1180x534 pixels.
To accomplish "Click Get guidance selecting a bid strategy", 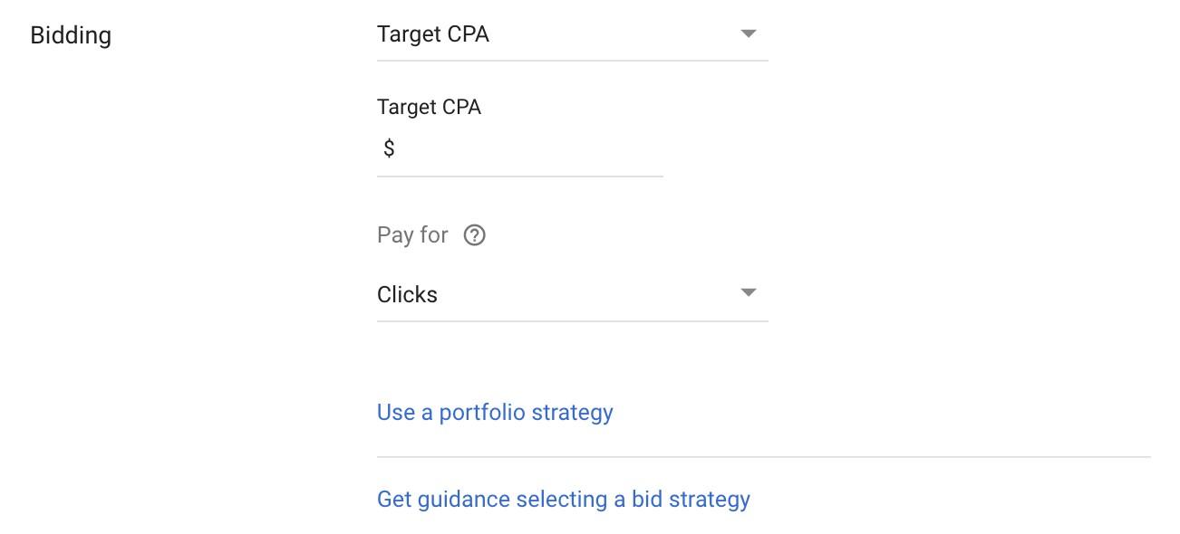I will tap(563, 499).
